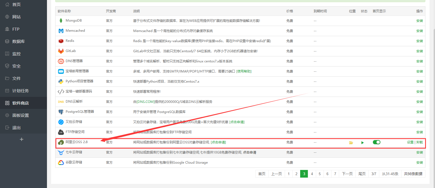The height and width of the screenshot is (188, 435).
Task: Click the Redis red cube icon
Action: 61,41
